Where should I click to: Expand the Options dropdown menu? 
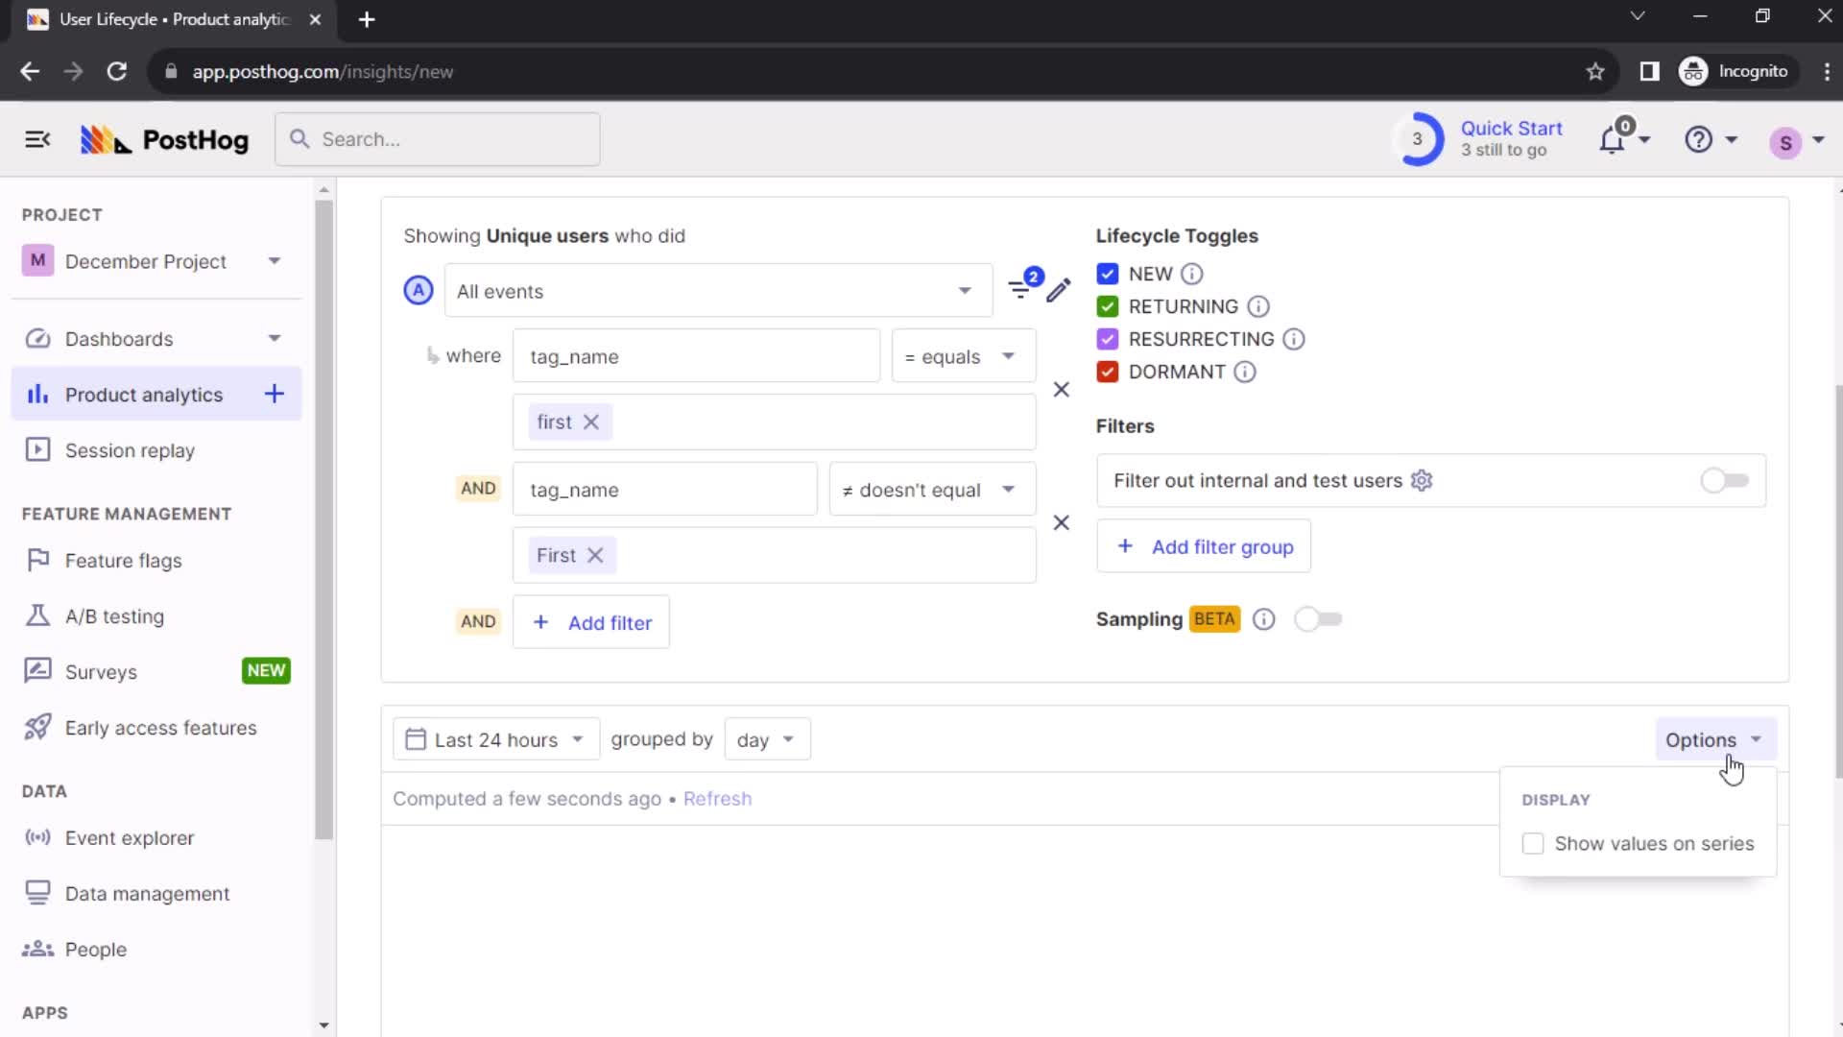[1713, 739]
